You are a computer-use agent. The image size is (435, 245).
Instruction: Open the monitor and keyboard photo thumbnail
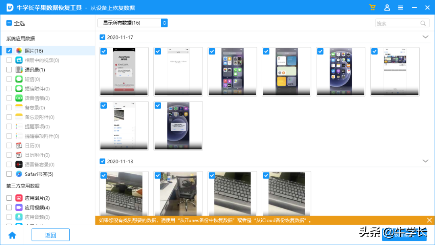click(x=124, y=194)
